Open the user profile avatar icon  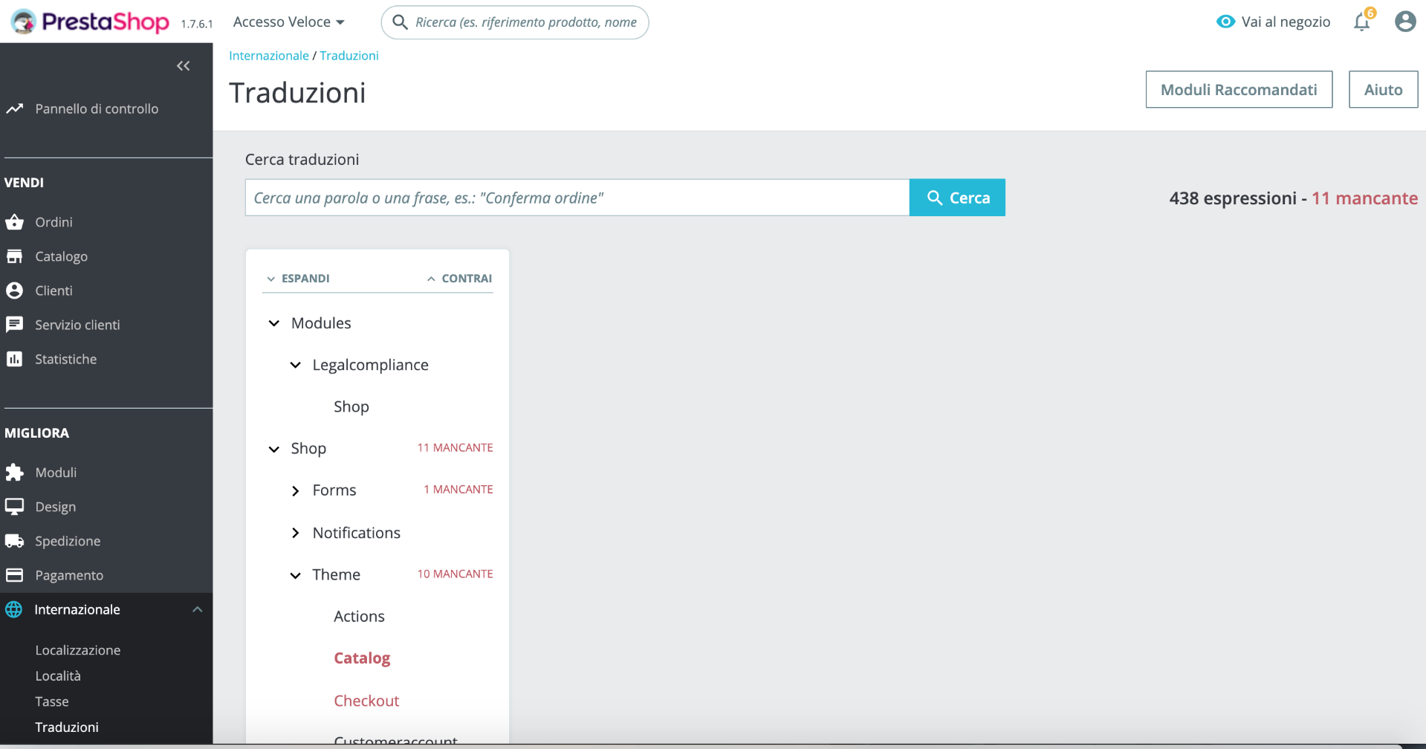[1404, 22]
